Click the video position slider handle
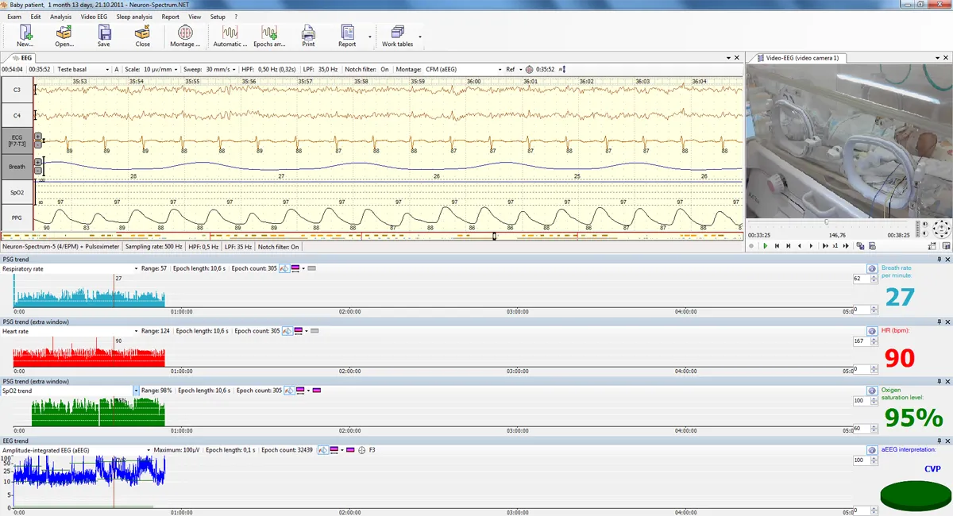This screenshot has height=516, width=953. 827,222
